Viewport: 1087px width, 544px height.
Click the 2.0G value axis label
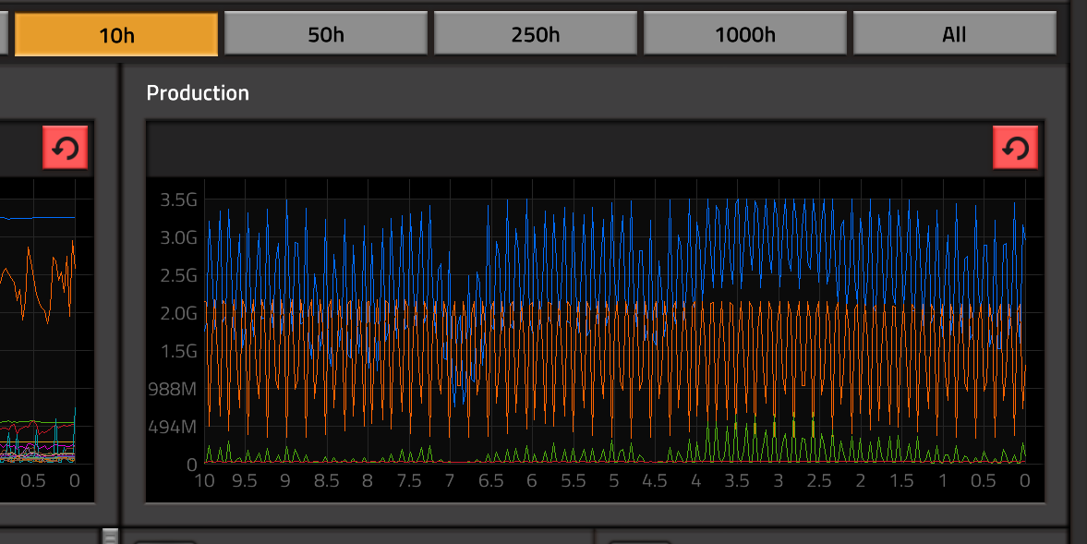click(x=179, y=313)
